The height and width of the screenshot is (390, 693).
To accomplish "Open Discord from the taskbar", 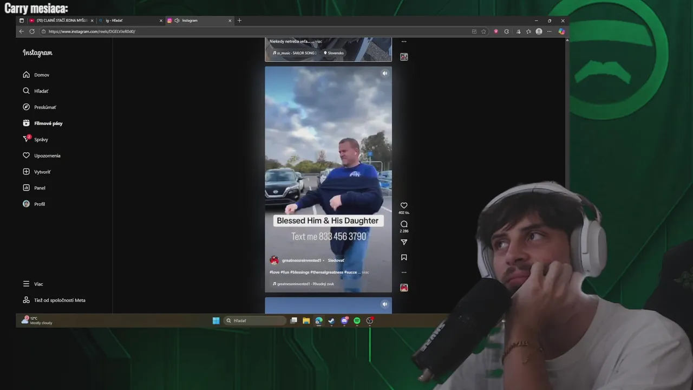I will [x=344, y=321].
